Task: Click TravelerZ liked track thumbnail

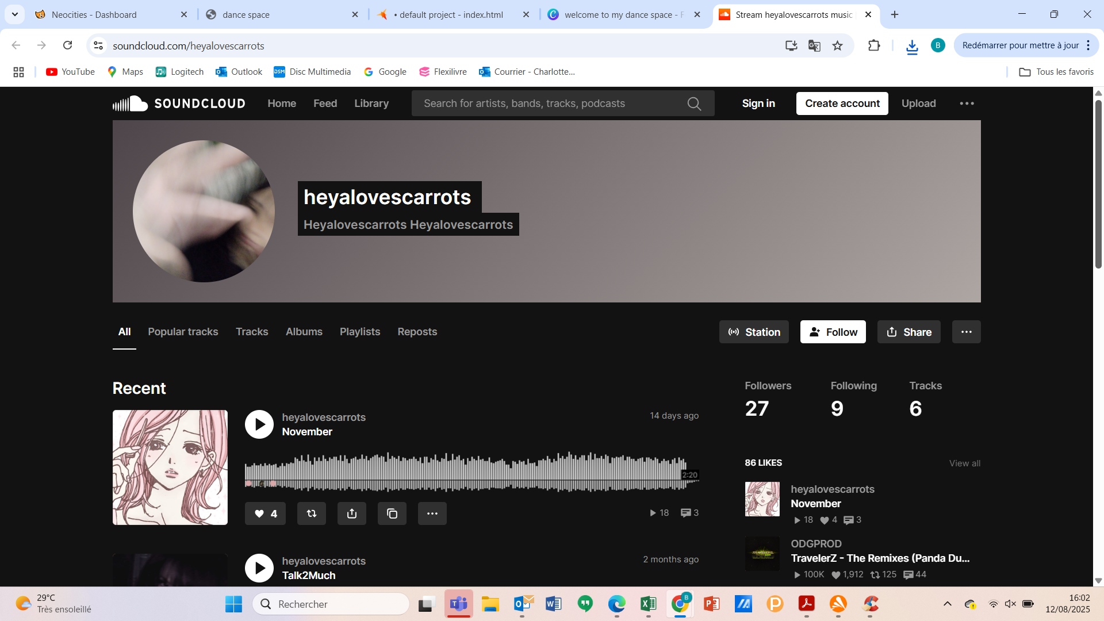Action: point(762,554)
